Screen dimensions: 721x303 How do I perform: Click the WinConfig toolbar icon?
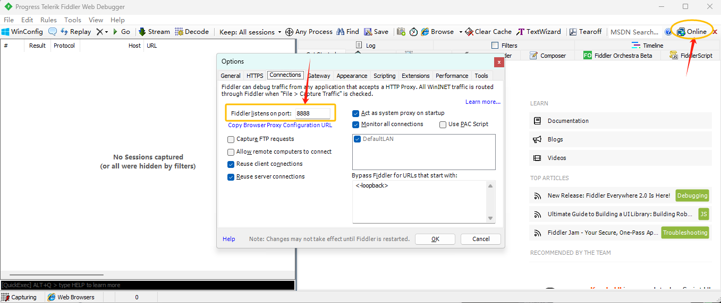[x=6, y=32]
